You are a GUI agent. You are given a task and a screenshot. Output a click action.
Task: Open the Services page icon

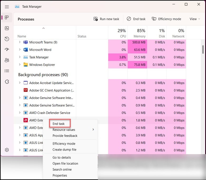pos(7,82)
